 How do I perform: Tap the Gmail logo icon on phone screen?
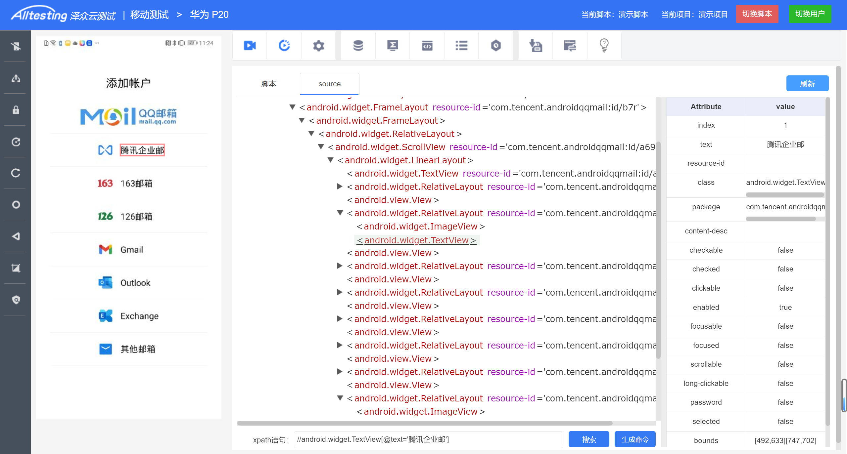click(105, 249)
